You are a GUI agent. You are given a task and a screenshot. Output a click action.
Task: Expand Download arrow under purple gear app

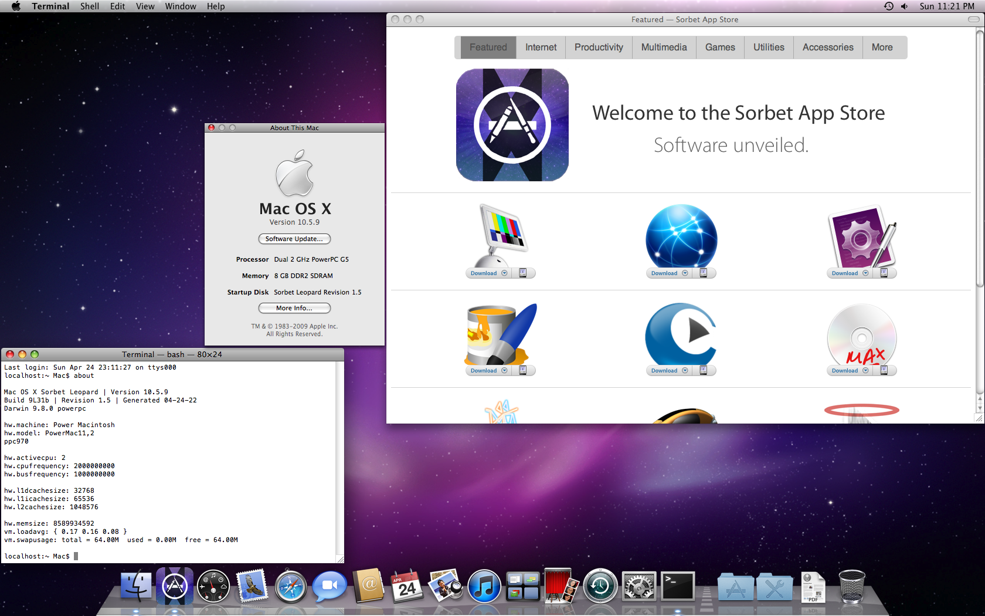point(865,273)
